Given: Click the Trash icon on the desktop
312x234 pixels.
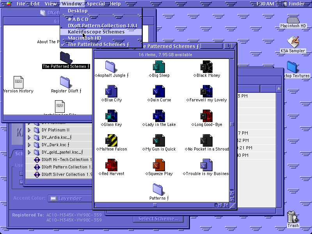Looking at the screenshot, I should click(292, 217).
